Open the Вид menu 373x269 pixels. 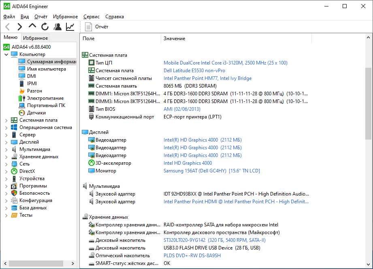(24, 17)
